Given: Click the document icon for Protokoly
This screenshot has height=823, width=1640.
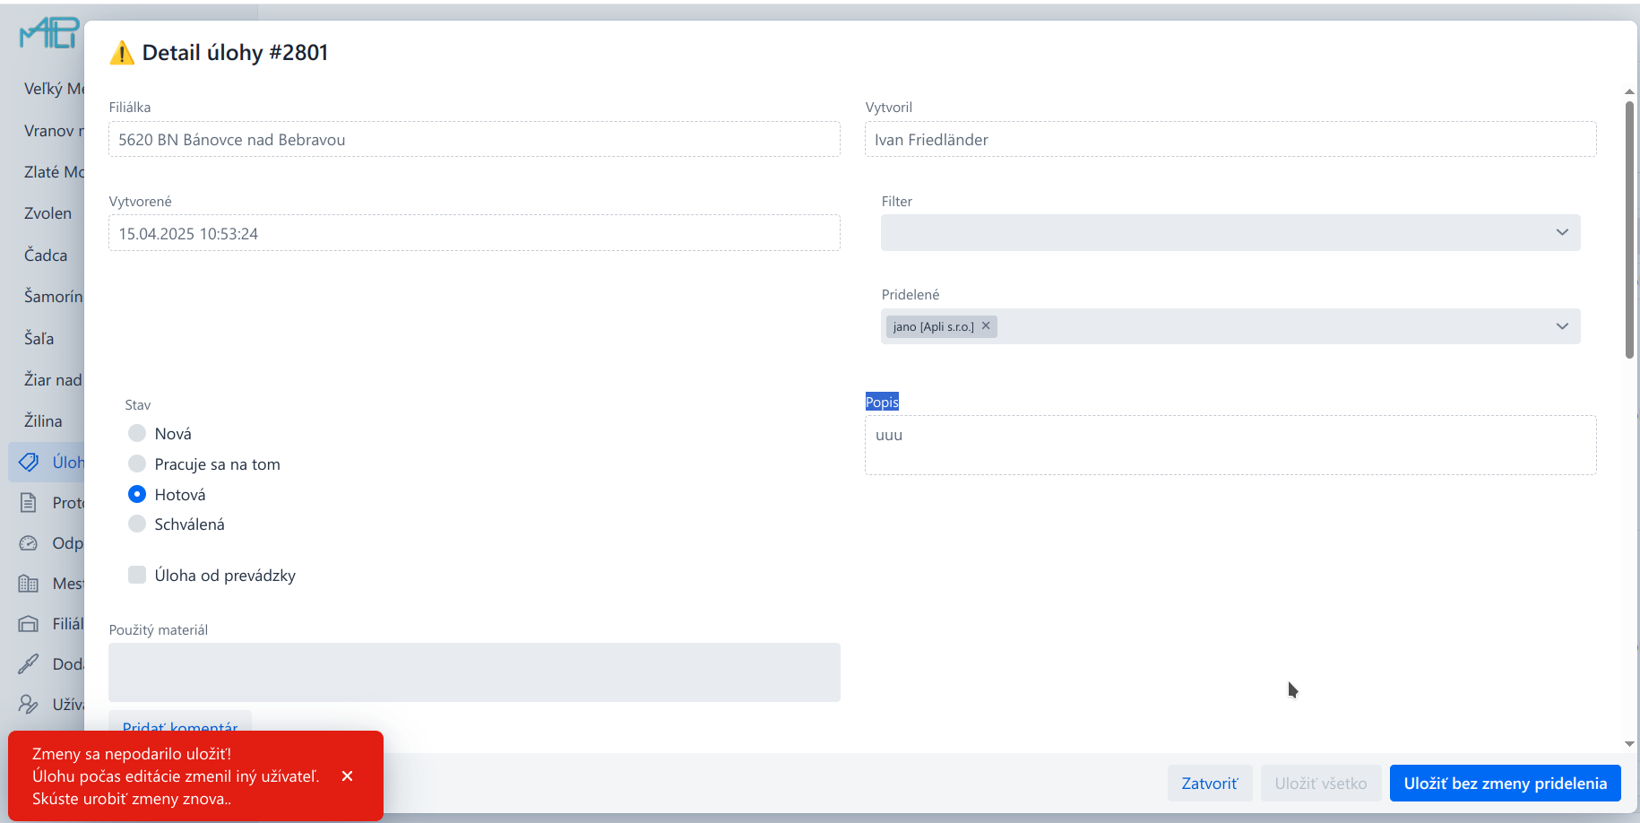Looking at the screenshot, I should point(29,502).
